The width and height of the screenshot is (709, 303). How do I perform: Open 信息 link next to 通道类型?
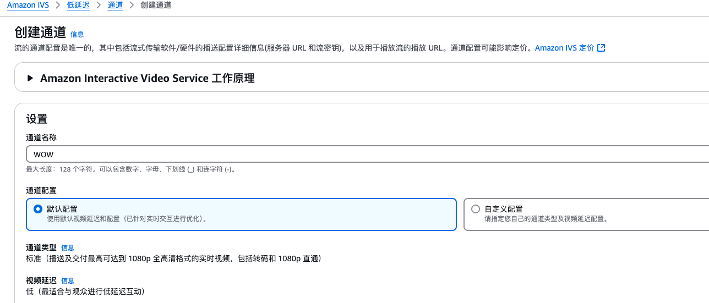click(x=68, y=248)
